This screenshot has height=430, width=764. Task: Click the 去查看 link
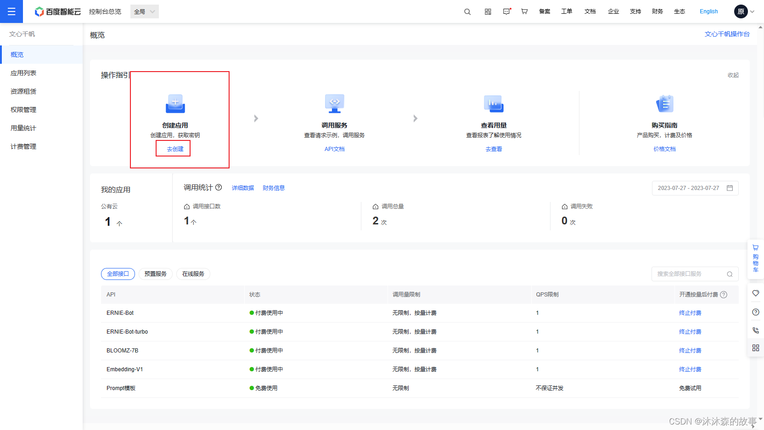494,149
